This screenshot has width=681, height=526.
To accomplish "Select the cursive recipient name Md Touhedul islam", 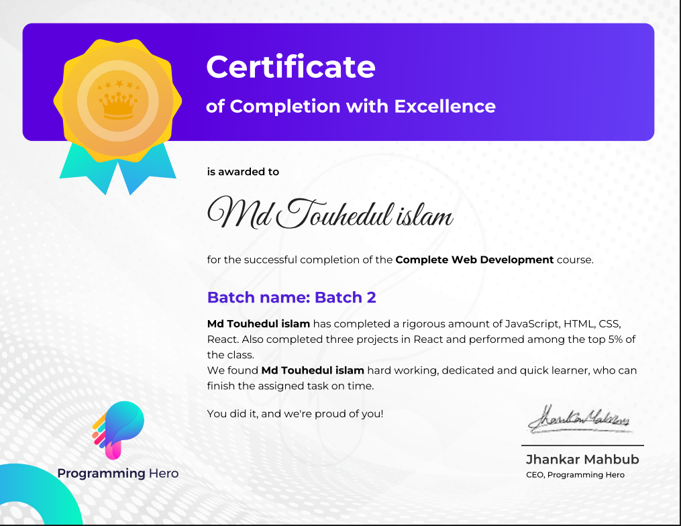I will [330, 213].
